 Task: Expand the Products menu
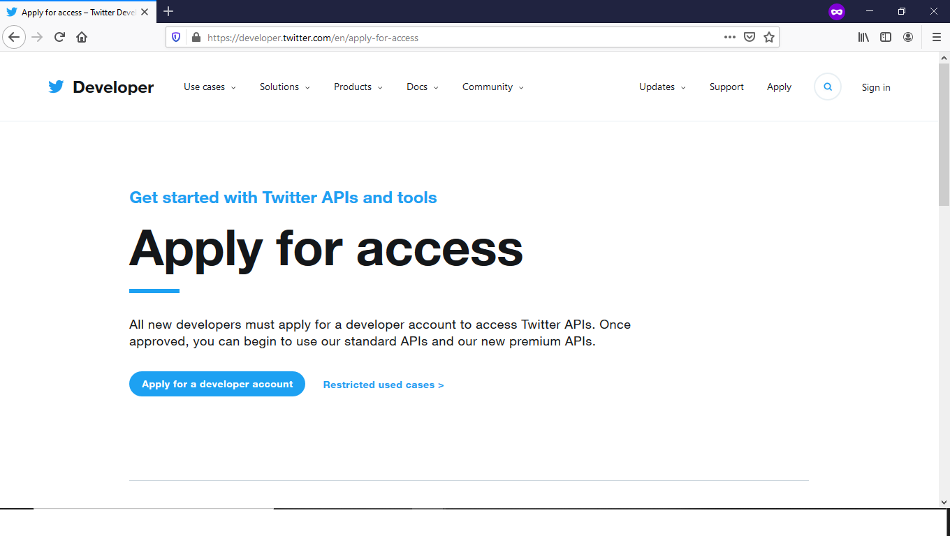pyautogui.click(x=358, y=87)
